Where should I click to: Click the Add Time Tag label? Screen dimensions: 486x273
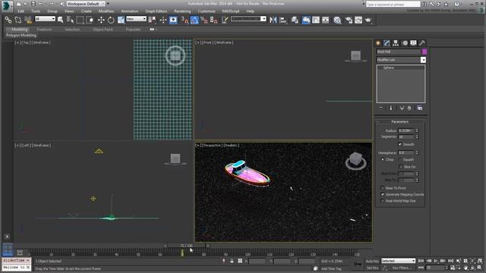331,268
